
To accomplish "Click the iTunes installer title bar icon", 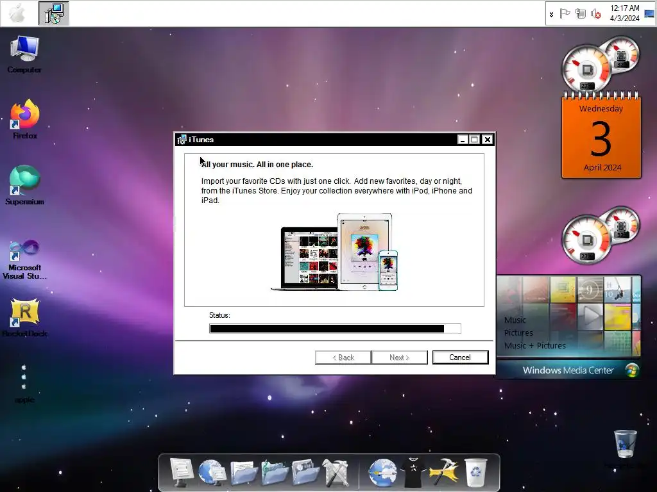I will pyautogui.click(x=182, y=140).
